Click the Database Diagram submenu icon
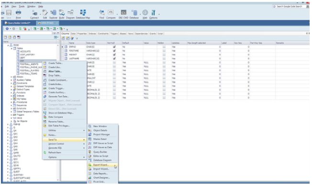The image size is (312, 185). pyautogui.click(x=90, y=160)
